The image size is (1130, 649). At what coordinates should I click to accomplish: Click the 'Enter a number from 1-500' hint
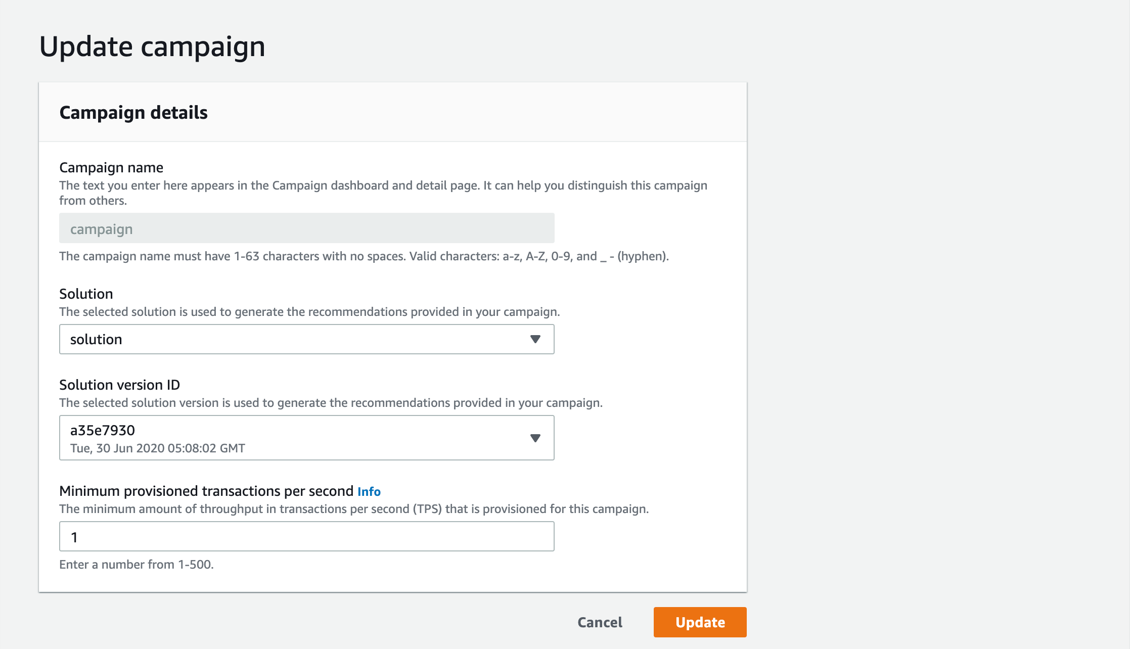click(137, 565)
